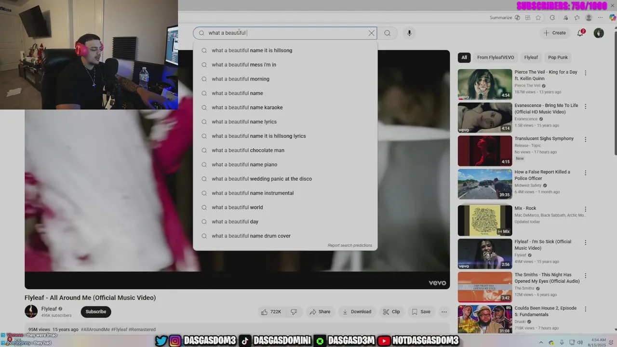The width and height of the screenshot is (617, 347).
Task: Clear the search box with the X icon
Action: [371, 33]
